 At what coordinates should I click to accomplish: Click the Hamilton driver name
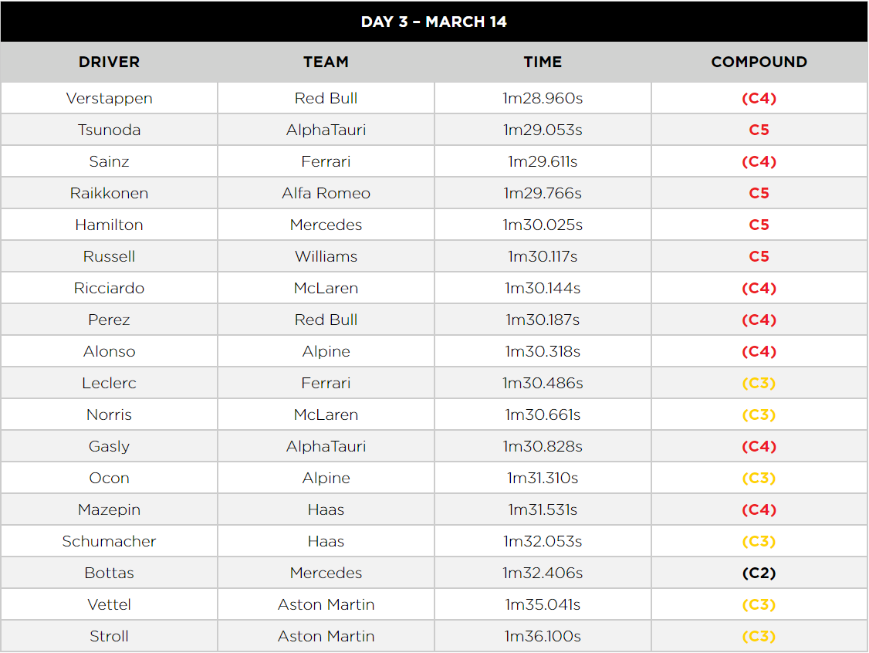109,225
